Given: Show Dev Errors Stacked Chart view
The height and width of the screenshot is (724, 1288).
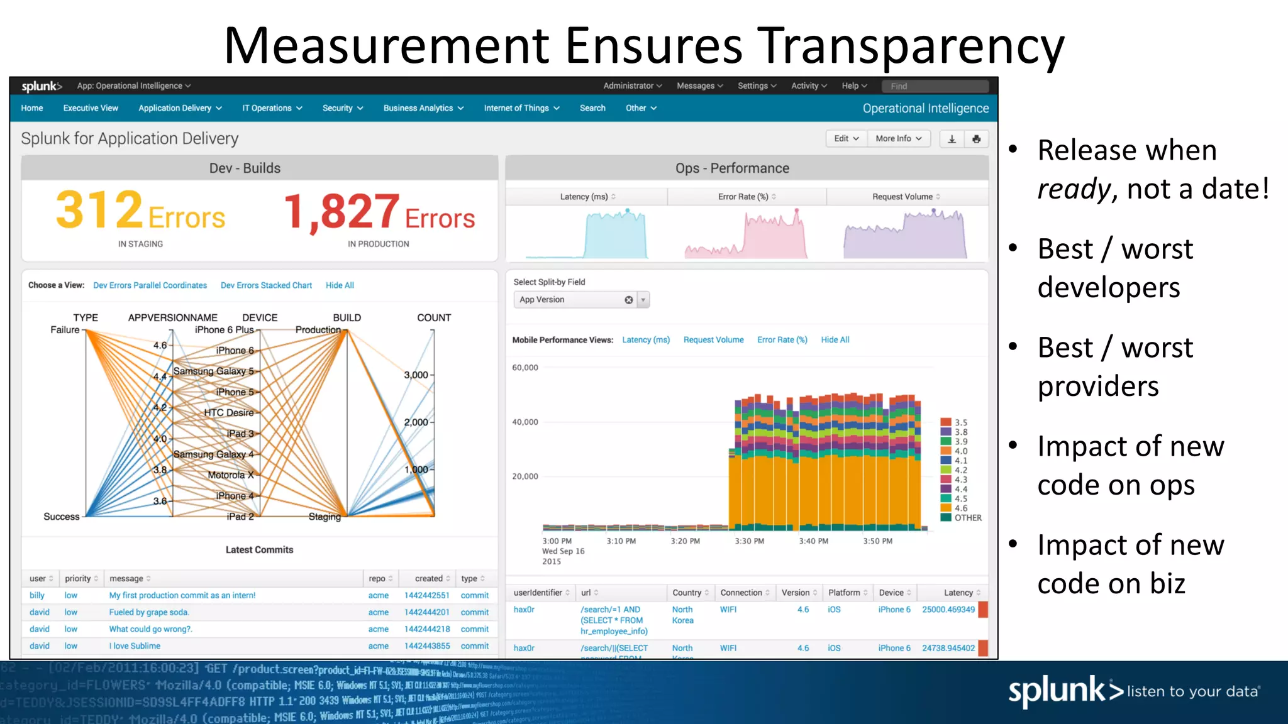Looking at the screenshot, I should click(x=266, y=285).
